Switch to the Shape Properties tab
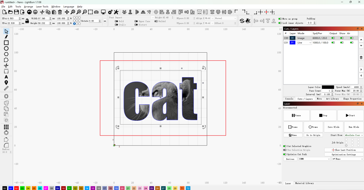364x190 pixels. pos(352,99)
